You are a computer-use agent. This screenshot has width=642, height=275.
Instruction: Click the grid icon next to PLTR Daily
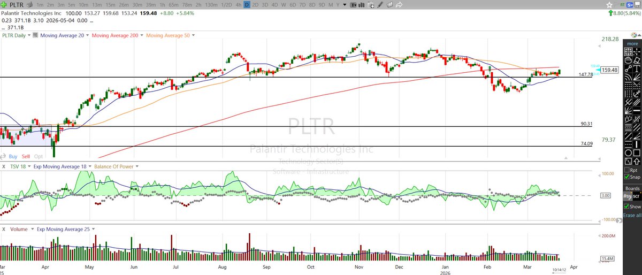tap(35, 36)
